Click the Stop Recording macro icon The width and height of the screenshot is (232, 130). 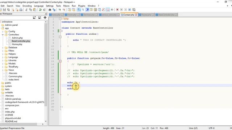121,10
